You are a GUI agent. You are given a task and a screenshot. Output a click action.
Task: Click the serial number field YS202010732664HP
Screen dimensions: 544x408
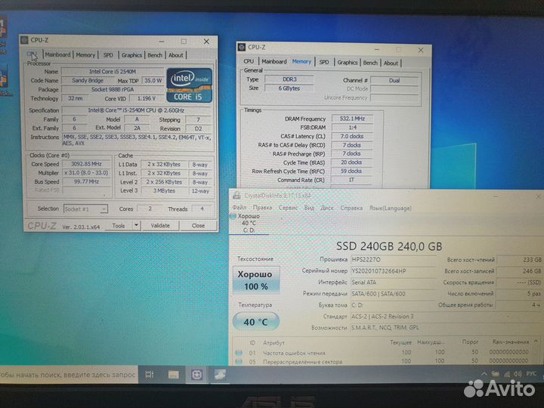point(393,271)
